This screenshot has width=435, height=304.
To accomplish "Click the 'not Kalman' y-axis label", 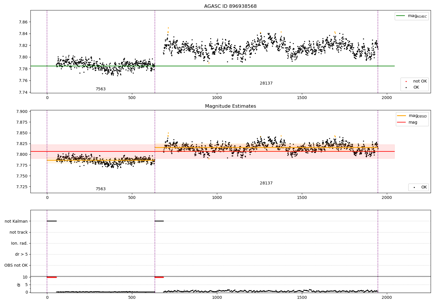I will click(x=16, y=221).
